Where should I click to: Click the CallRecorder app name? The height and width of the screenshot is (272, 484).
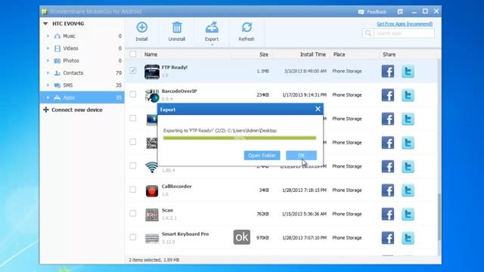(x=176, y=187)
